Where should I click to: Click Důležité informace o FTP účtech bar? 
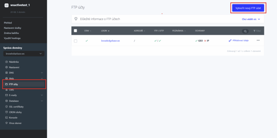[x=168, y=19]
